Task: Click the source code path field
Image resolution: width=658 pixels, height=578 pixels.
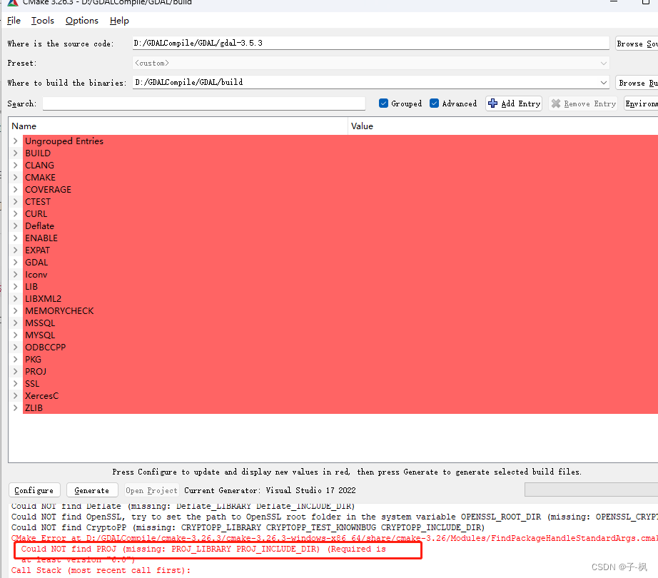Action: coord(370,44)
